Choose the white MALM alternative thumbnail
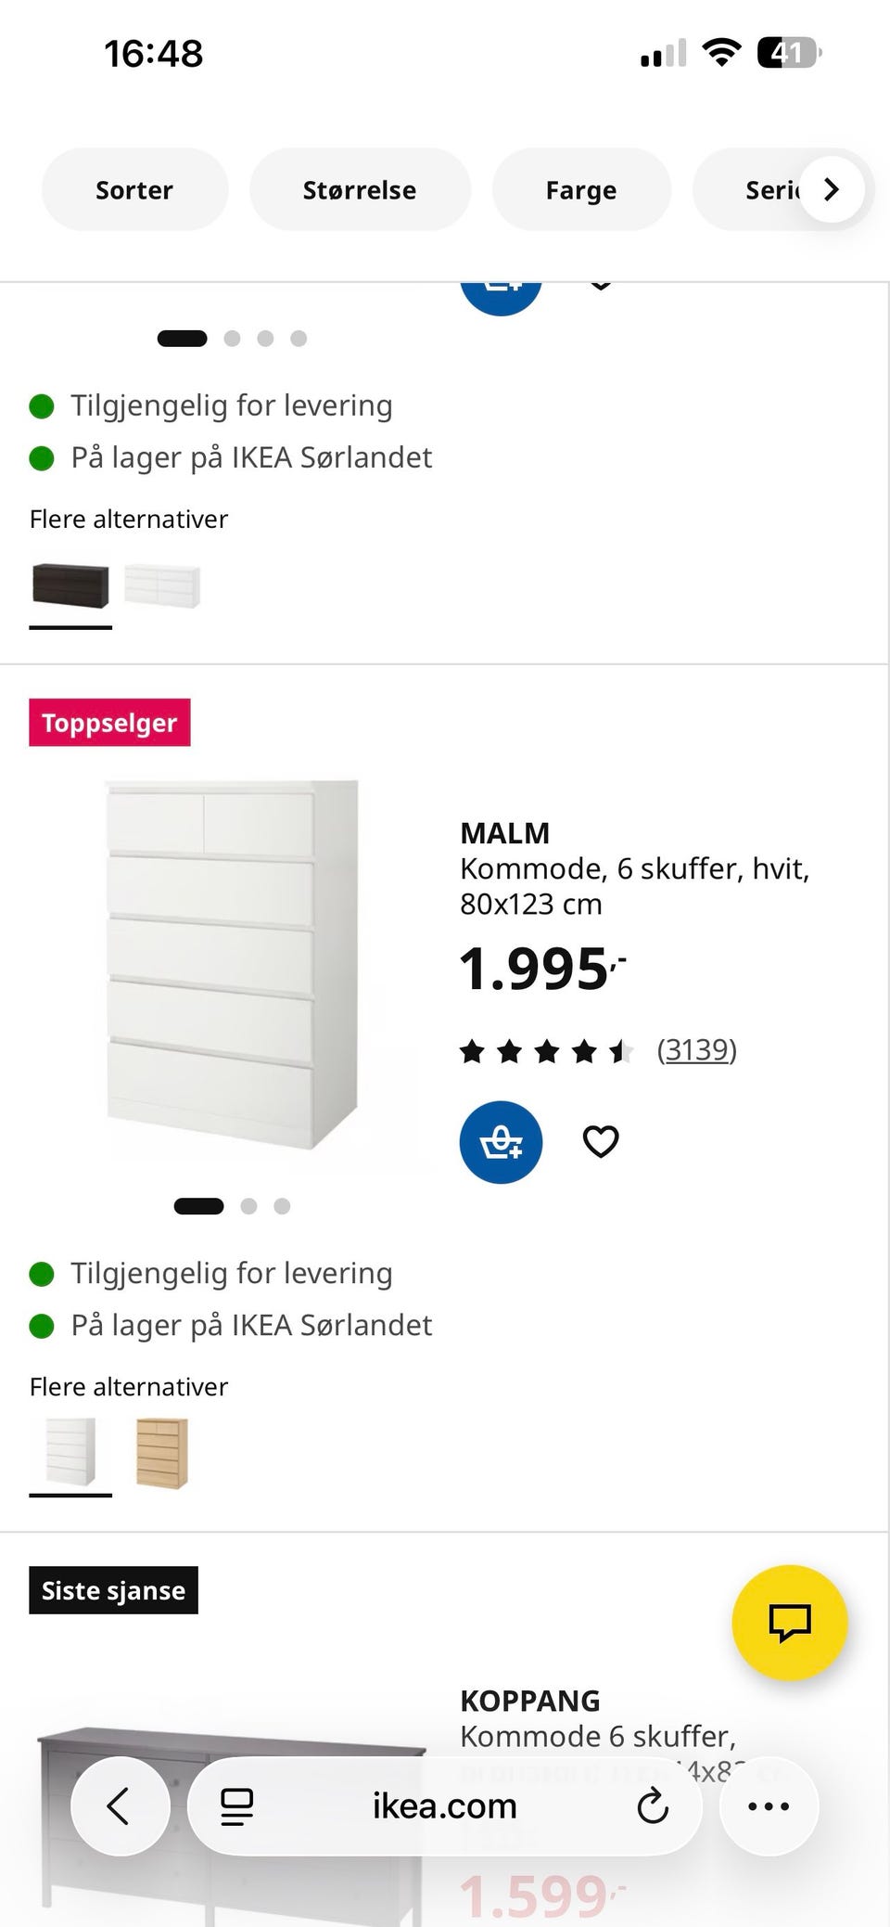The height and width of the screenshot is (1927, 890). (70, 1454)
